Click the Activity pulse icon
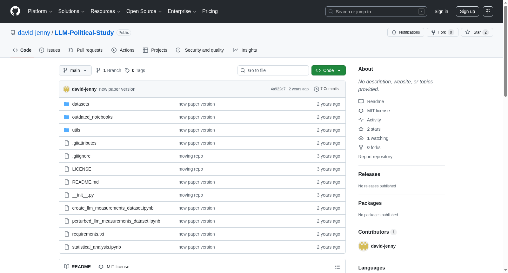 coord(361,120)
